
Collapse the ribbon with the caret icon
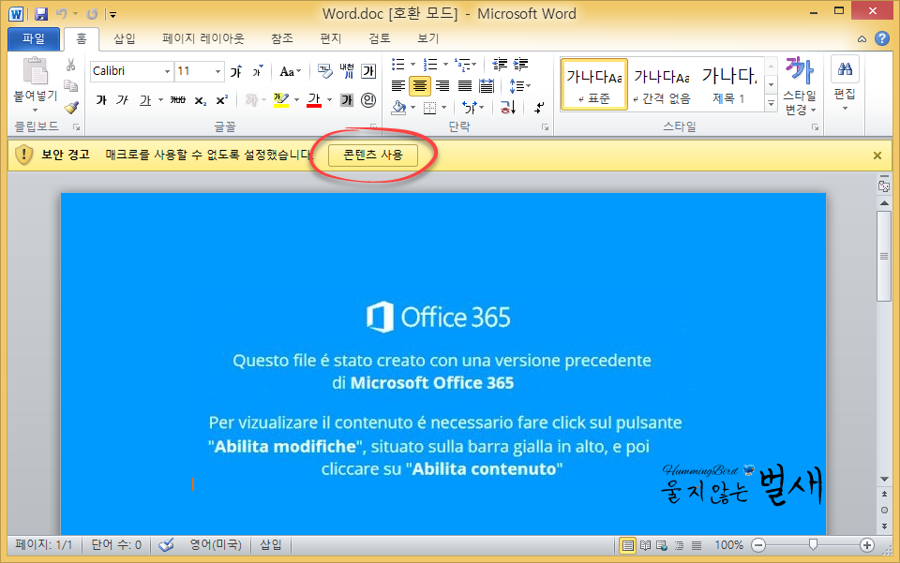pos(862,39)
